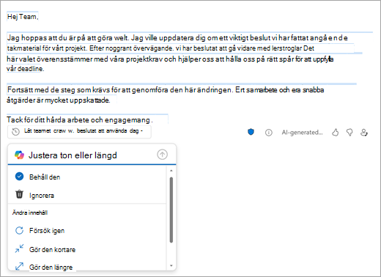Screen dimensions: 381x277
Task: Click the thumbs down feedback icon
Action: [349, 133]
